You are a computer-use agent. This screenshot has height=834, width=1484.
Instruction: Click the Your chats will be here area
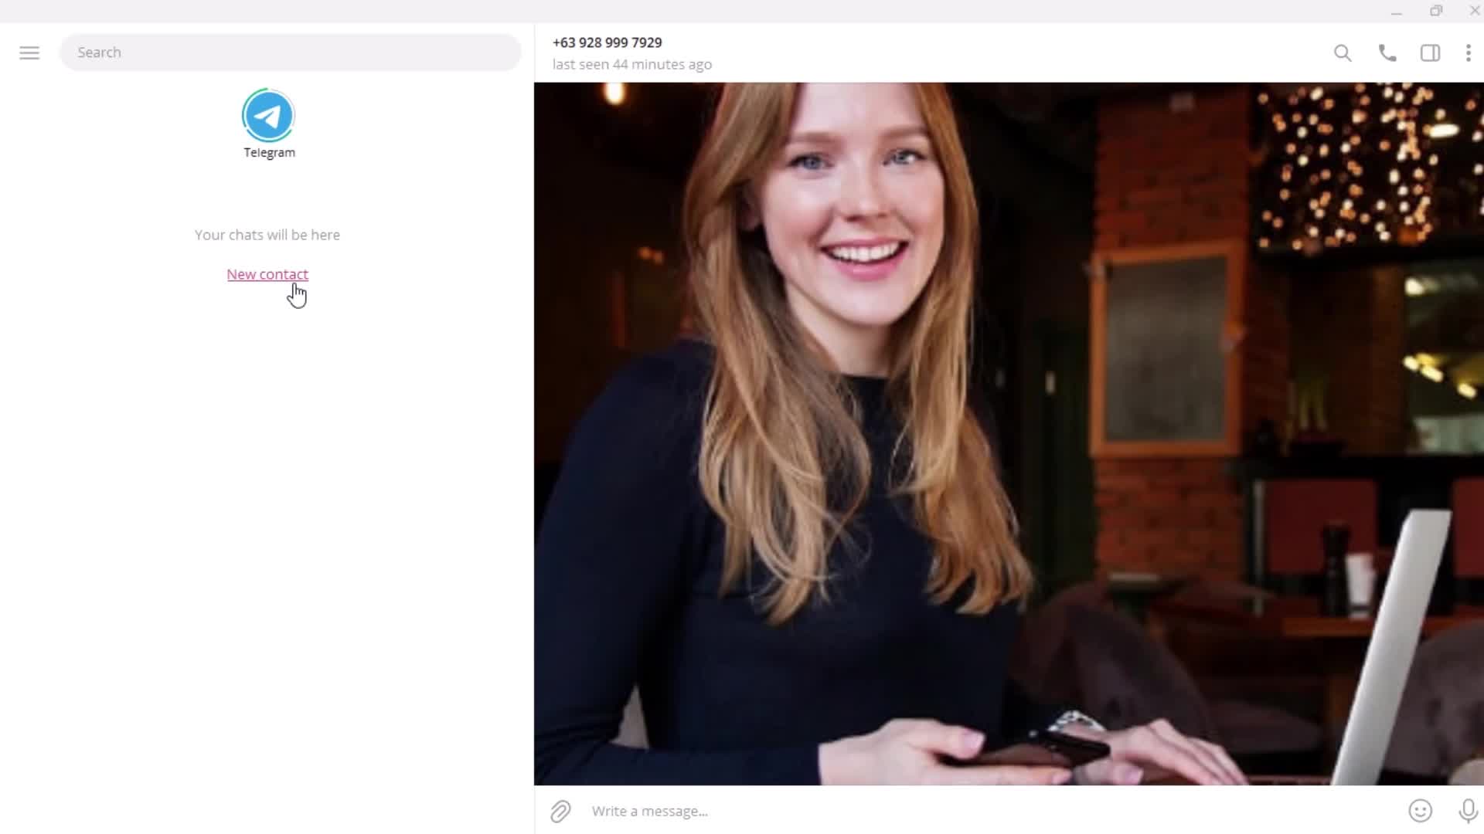point(267,234)
